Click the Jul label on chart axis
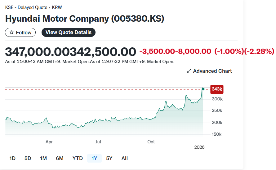 pyautogui.click(x=98, y=142)
